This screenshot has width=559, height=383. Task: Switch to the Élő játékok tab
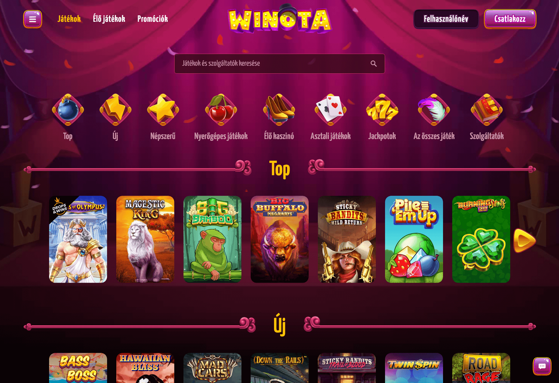109,19
